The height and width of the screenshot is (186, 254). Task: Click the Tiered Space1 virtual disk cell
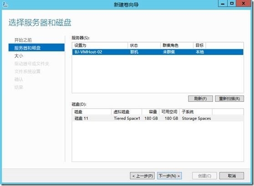coord(127,118)
